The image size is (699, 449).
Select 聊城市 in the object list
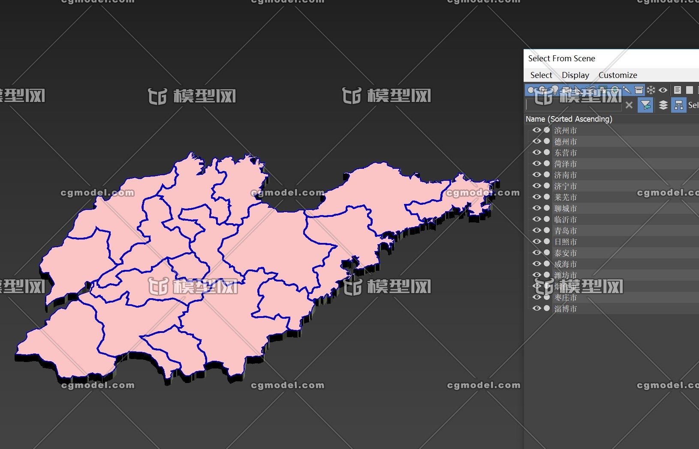(565, 208)
